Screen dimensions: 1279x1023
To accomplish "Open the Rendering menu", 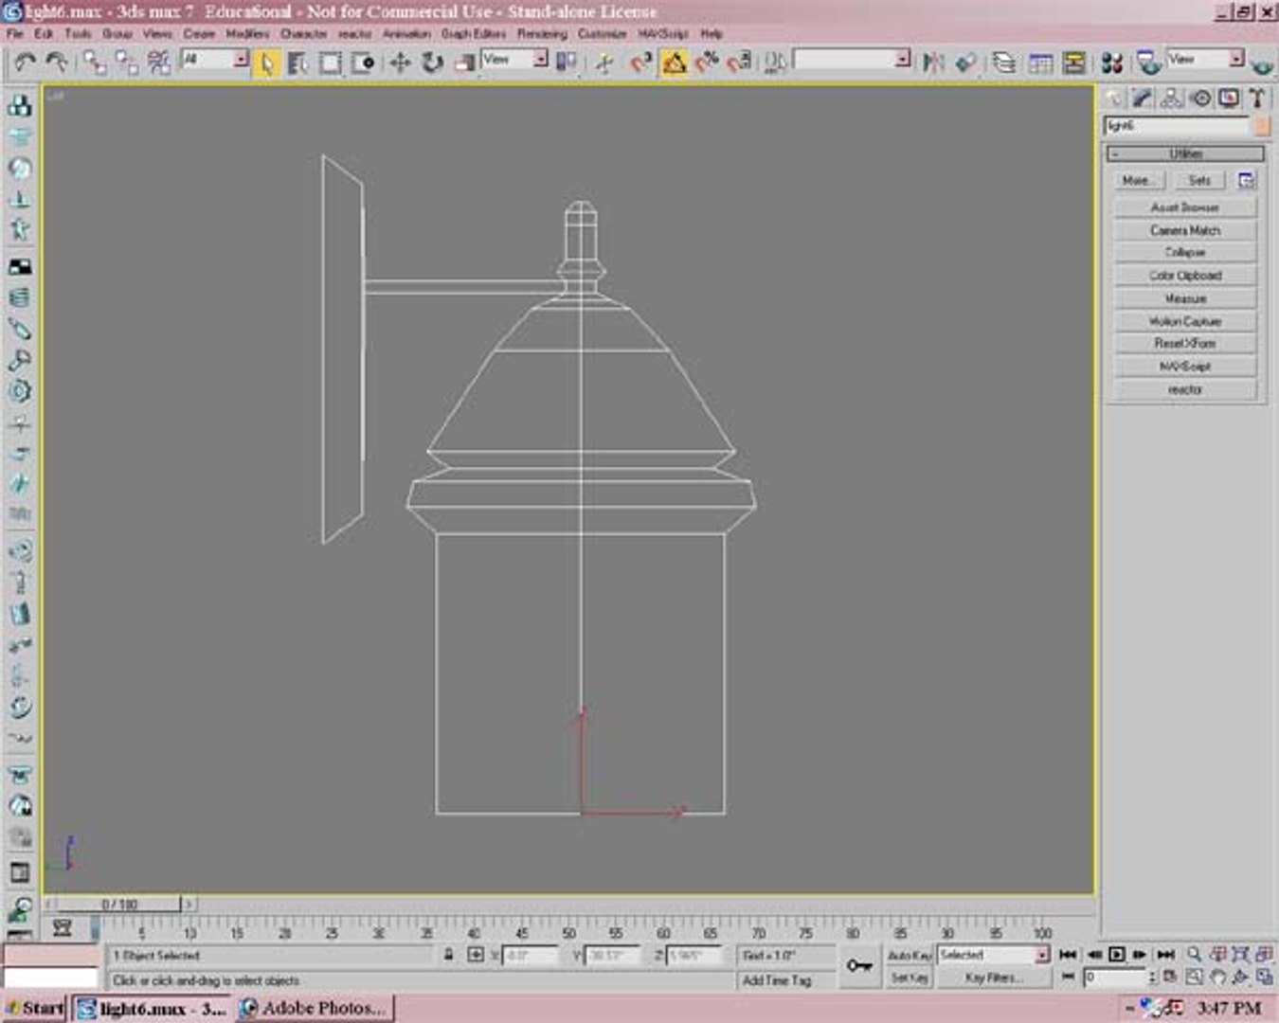I will (x=542, y=33).
